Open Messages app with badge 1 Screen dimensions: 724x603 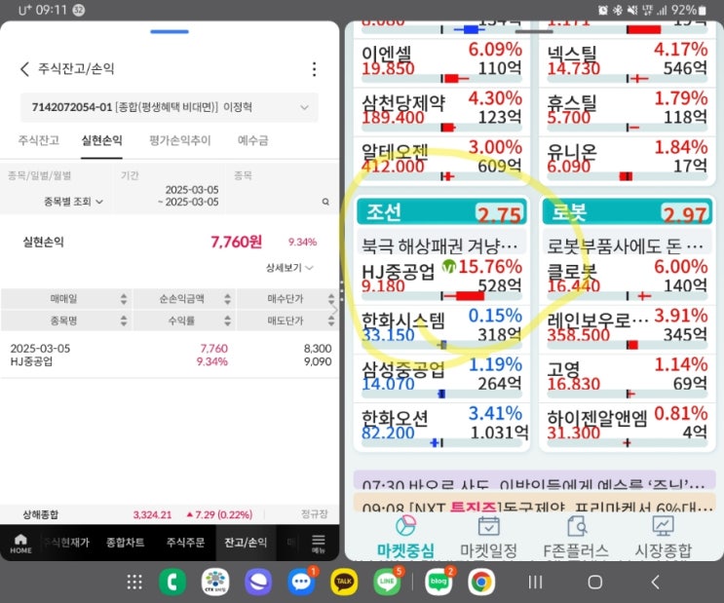tap(301, 582)
